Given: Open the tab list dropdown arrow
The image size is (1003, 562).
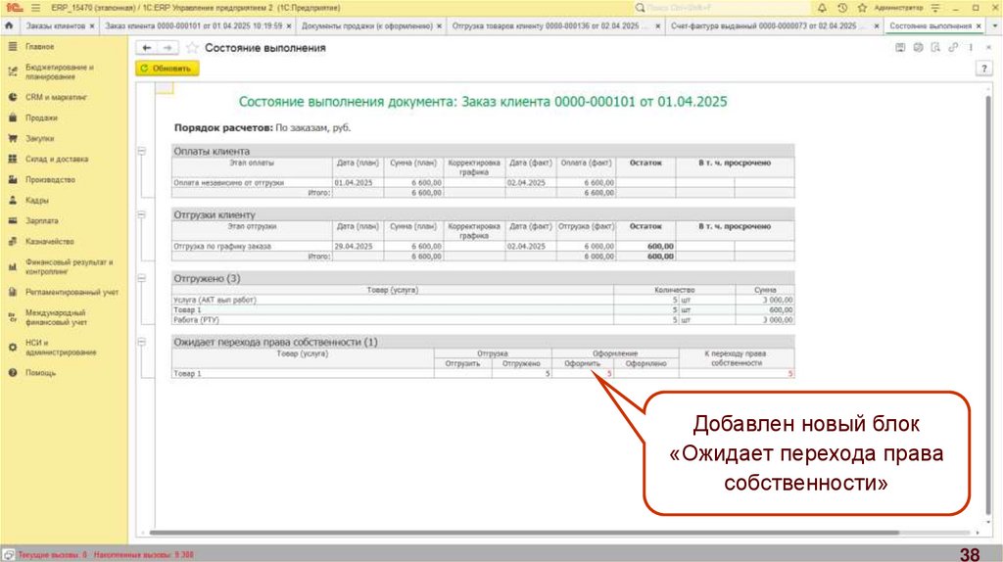Looking at the screenshot, I should 995,26.
